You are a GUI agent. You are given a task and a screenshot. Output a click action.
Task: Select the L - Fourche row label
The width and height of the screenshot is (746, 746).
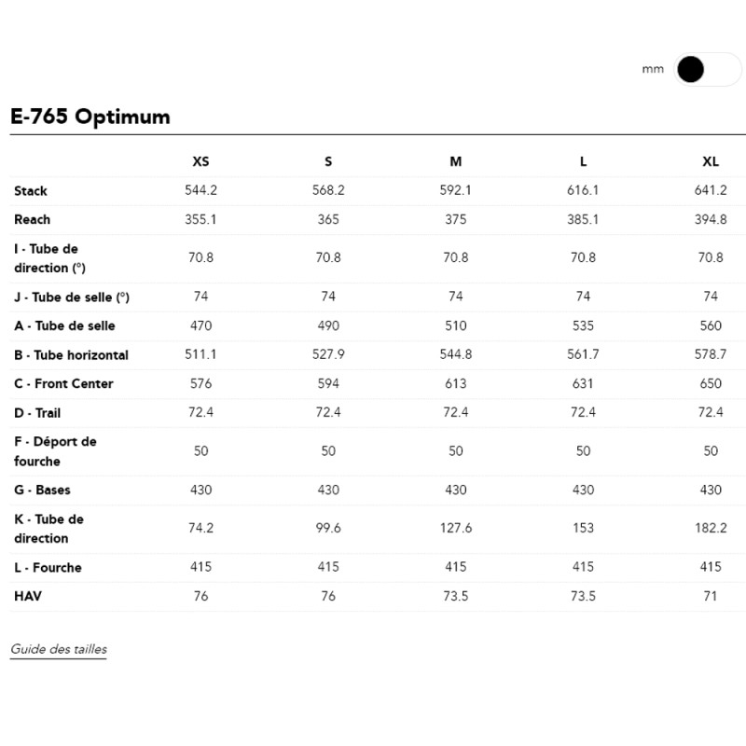click(x=48, y=568)
